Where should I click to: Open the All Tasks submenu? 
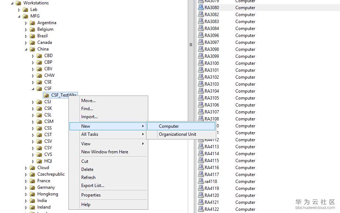click(x=108, y=134)
